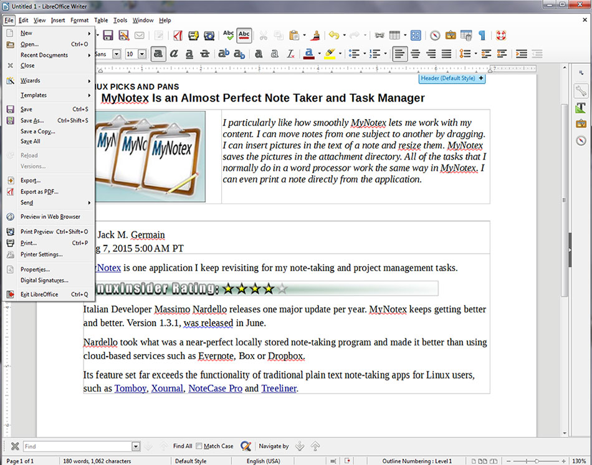The image size is (592, 465).
Task: Open the Format menu in the menu bar
Action: [79, 20]
